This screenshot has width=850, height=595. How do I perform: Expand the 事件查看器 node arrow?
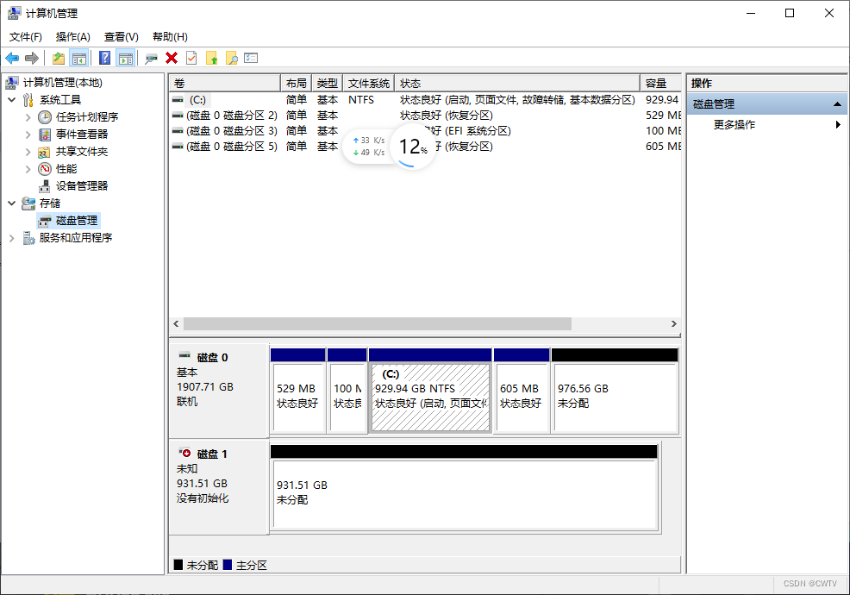pyautogui.click(x=28, y=135)
